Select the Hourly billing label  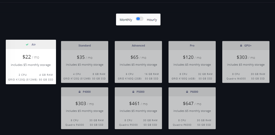pyautogui.click(x=152, y=20)
